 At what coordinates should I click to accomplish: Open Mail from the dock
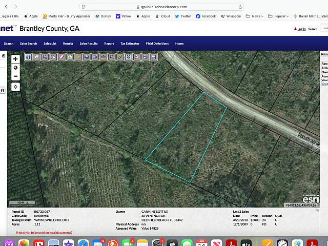click(x=98, y=243)
